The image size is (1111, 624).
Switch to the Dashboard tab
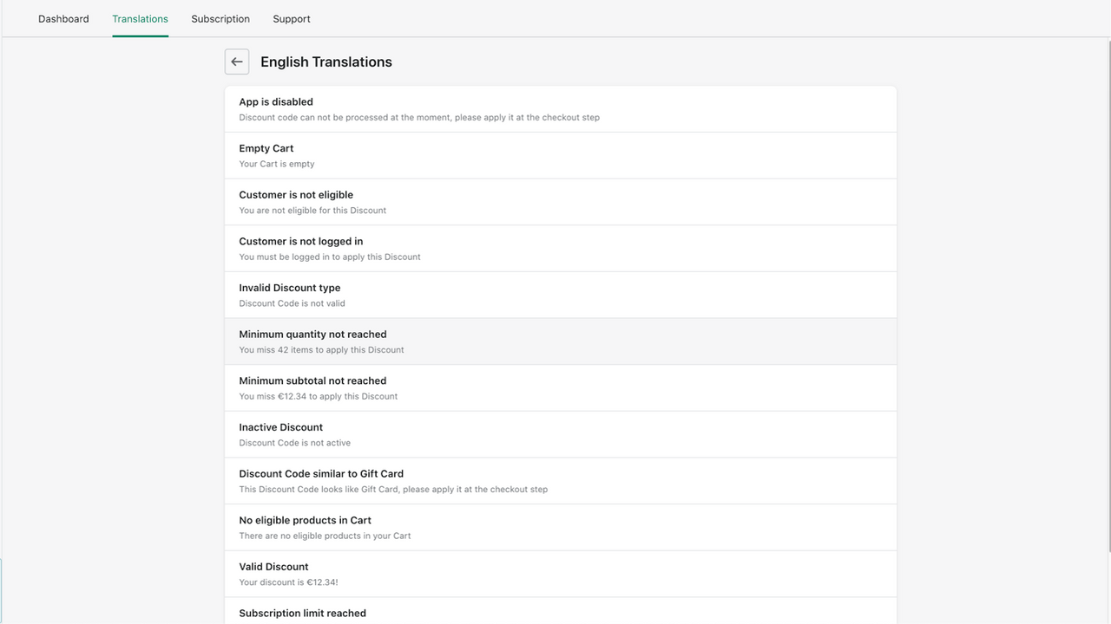(63, 18)
